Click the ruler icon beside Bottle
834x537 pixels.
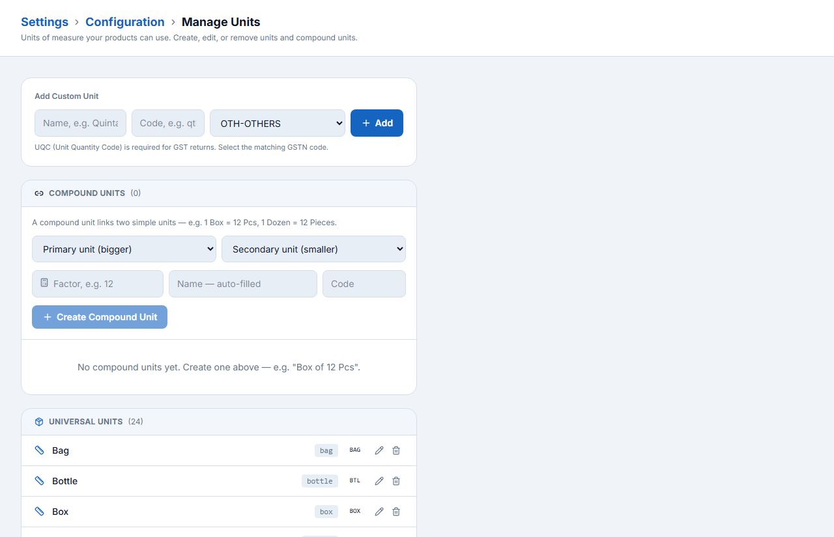click(40, 481)
